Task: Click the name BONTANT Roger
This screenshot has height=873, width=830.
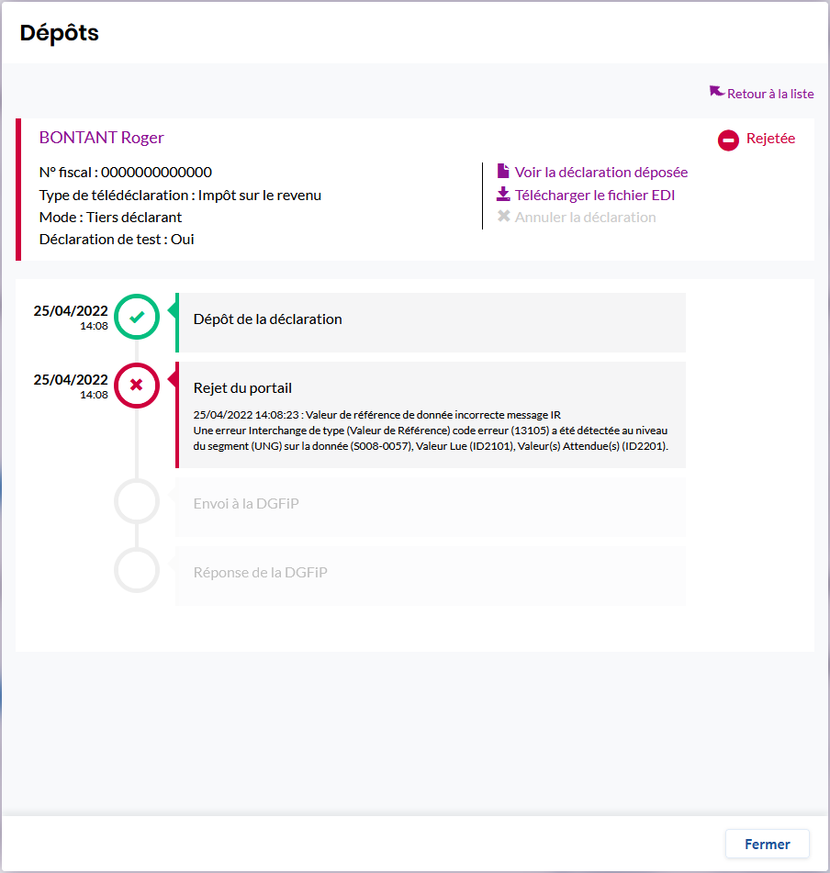Action: (101, 138)
